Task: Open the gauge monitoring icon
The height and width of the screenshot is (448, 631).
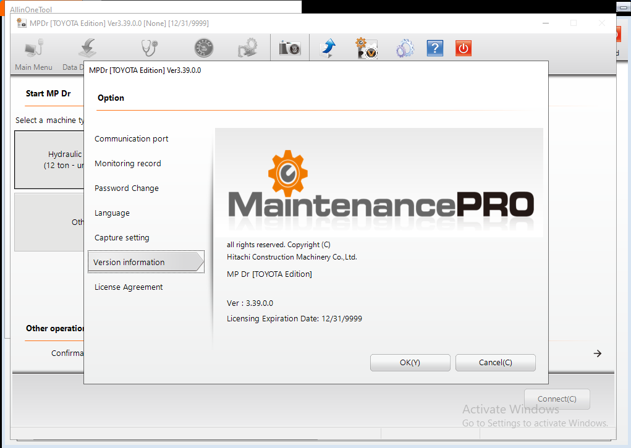Action: coord(203,48)
